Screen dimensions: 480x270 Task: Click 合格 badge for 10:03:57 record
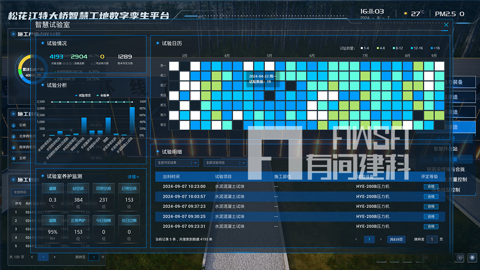coord(431,197)
